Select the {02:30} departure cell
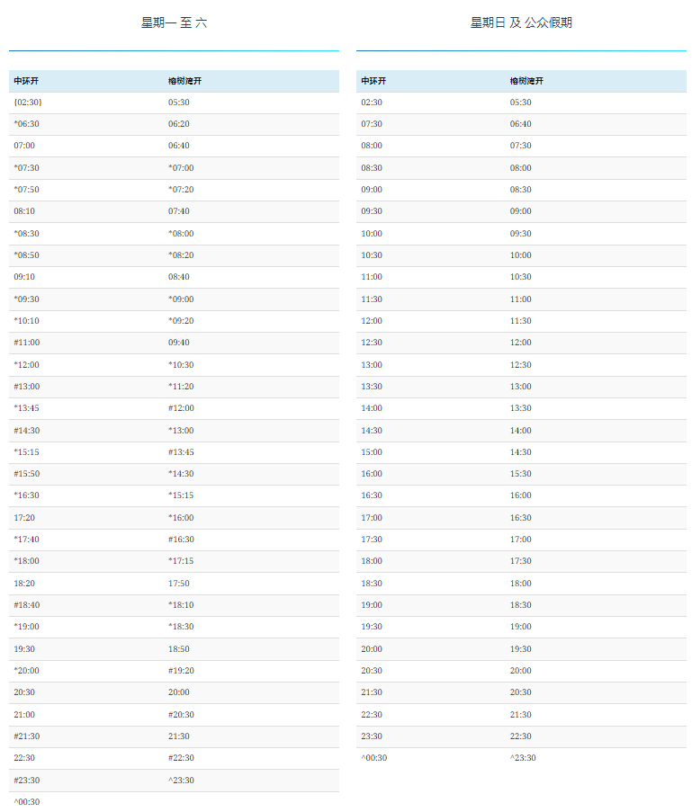 pyautogui.click(x=28, y=103)
